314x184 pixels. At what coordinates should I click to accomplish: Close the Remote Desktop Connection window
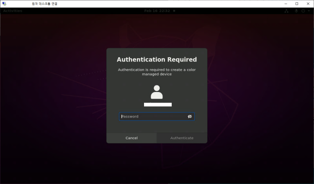tap(308, 3)
